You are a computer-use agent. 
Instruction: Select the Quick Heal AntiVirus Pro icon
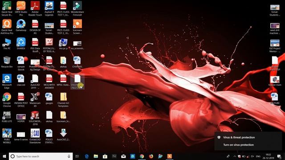point(7,27)
